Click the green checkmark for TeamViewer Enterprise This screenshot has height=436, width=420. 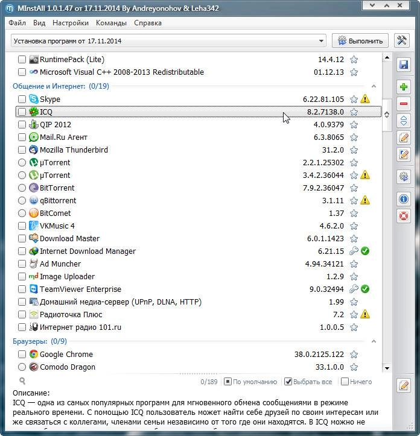coord(365,289)
